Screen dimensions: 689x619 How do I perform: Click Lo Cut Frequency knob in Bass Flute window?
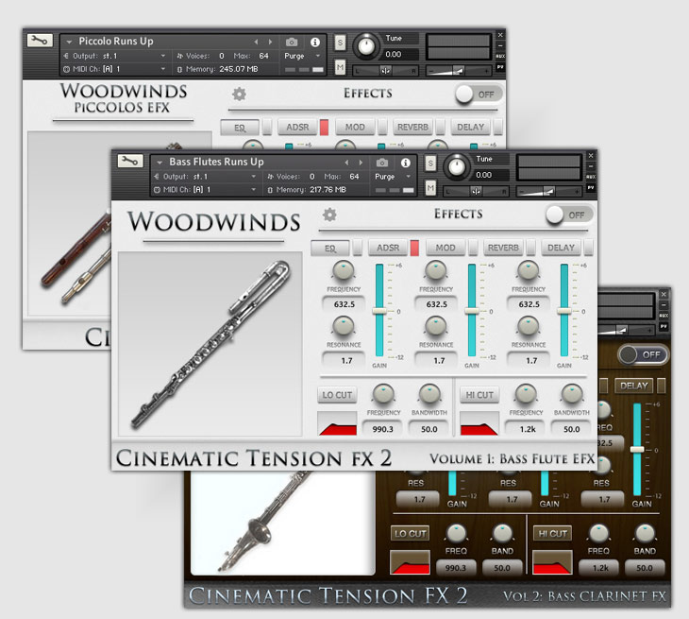[x=383, y=395]
